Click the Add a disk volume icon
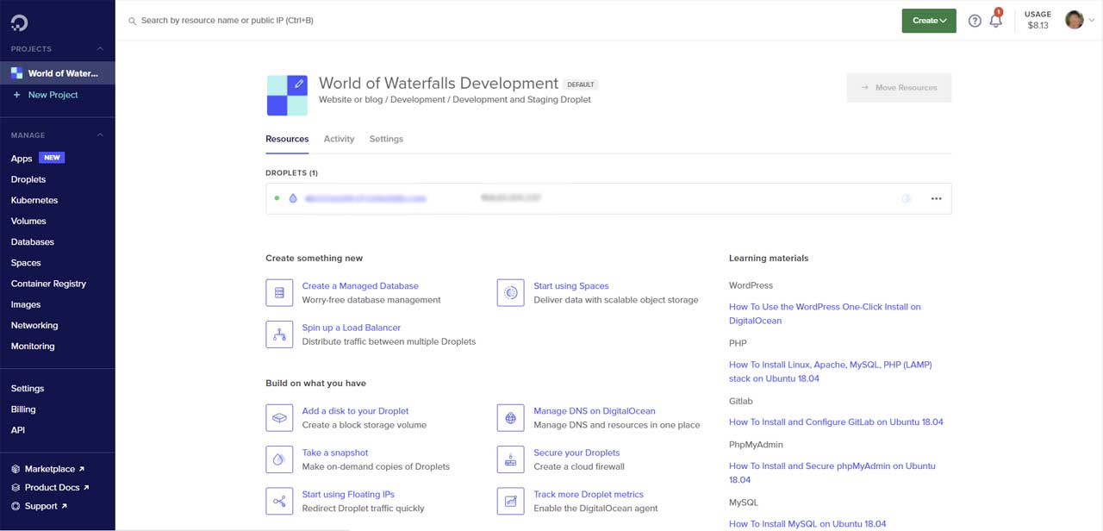1103x531 pixels. tap(279, 418)
